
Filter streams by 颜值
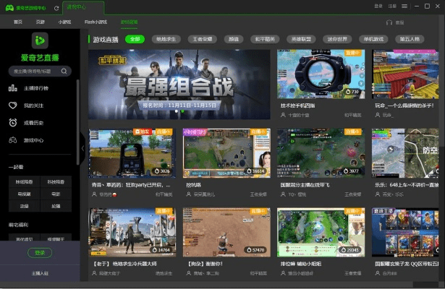(234, 39)
